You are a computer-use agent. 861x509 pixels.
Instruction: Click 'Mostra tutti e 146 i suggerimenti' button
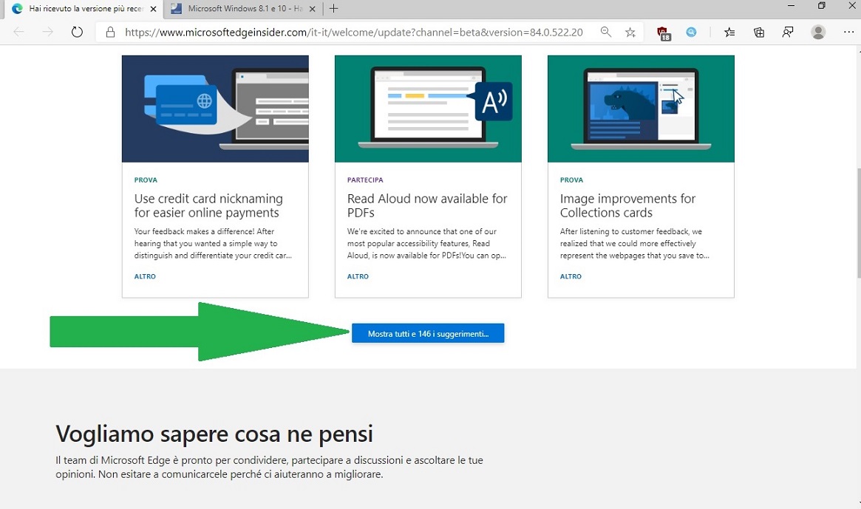428,333
